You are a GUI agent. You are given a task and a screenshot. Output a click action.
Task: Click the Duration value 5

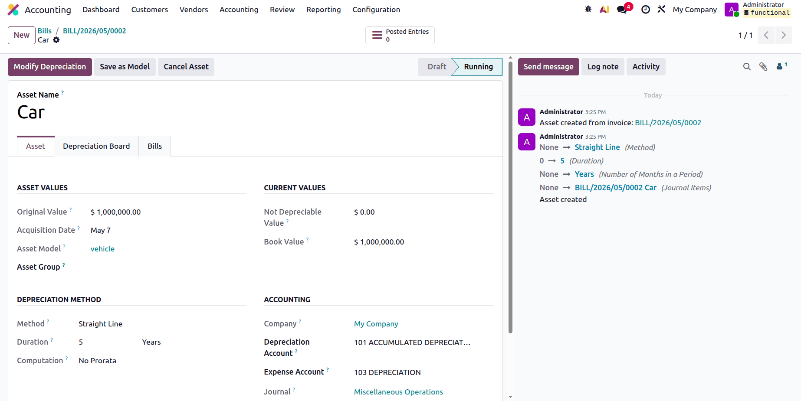[81, 342]
